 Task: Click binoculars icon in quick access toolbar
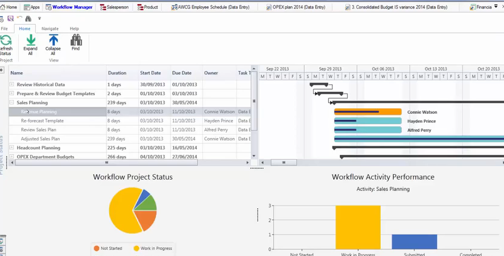pyautogui.click(x=28, y=19)
